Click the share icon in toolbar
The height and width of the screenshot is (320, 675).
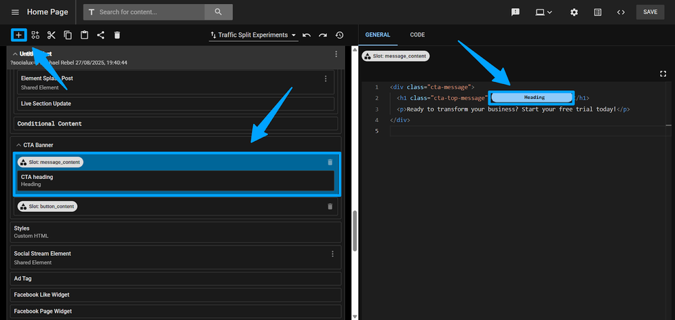[x=101, y=35]
